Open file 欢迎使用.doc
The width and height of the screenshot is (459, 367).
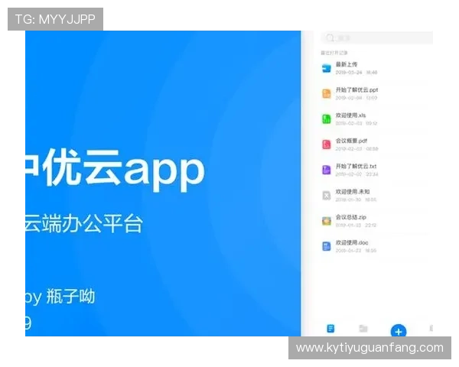(x=376, y=246)
